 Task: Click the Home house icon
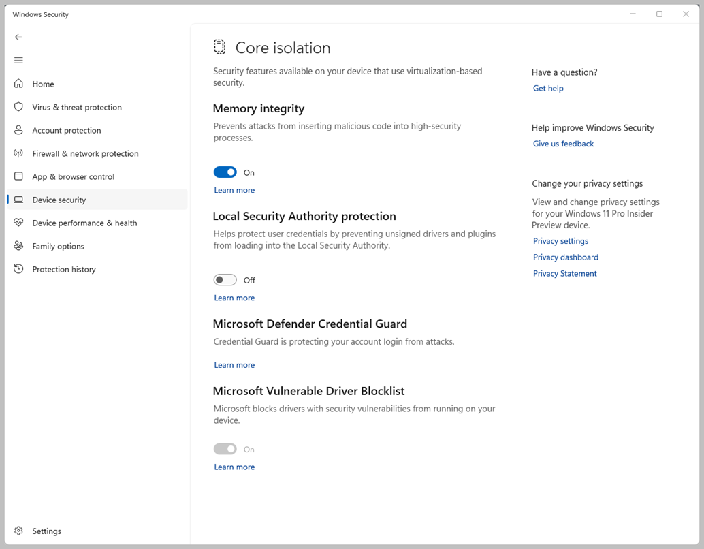point(18,84)
